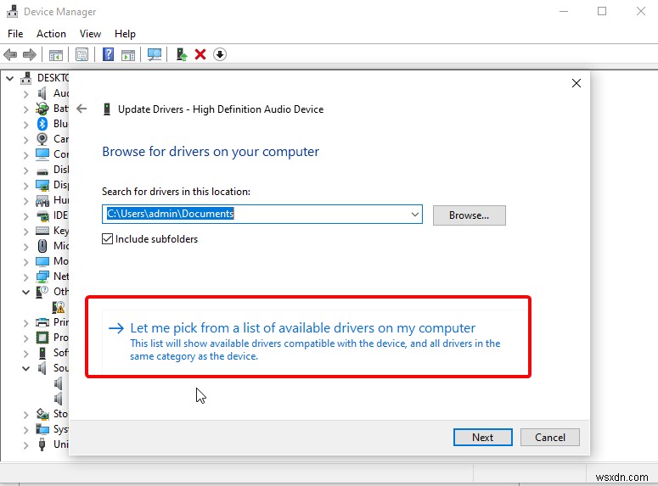
Task: Select the first sound device under Sound
Action: tap(59, 383)
